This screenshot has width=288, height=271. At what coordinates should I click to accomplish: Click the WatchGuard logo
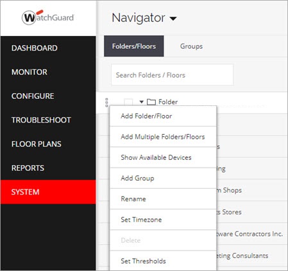(48, 17)
